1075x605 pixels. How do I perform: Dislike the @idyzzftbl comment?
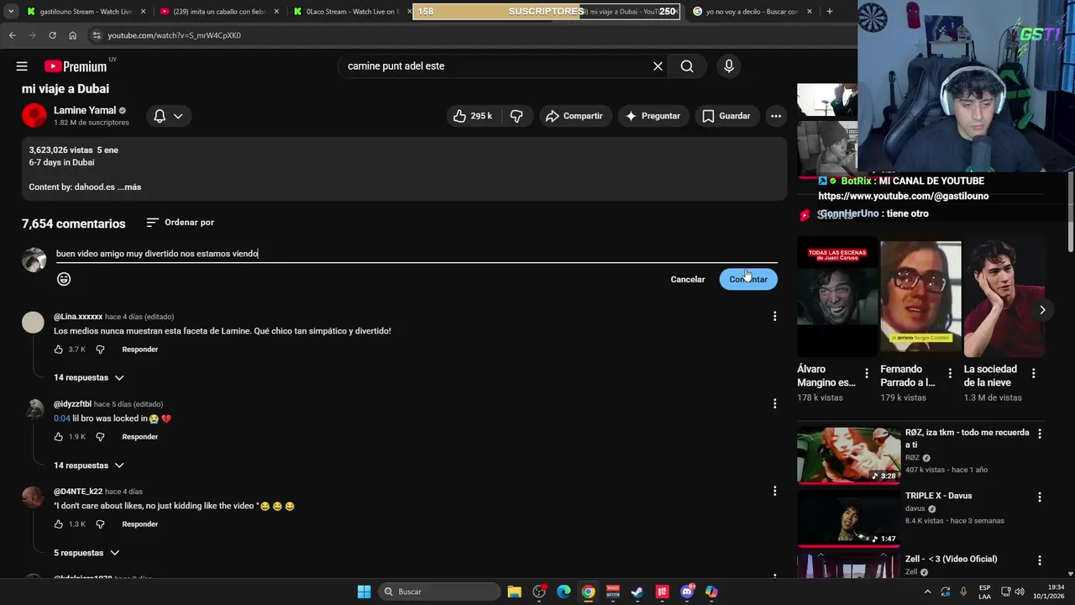pos(100,437)
